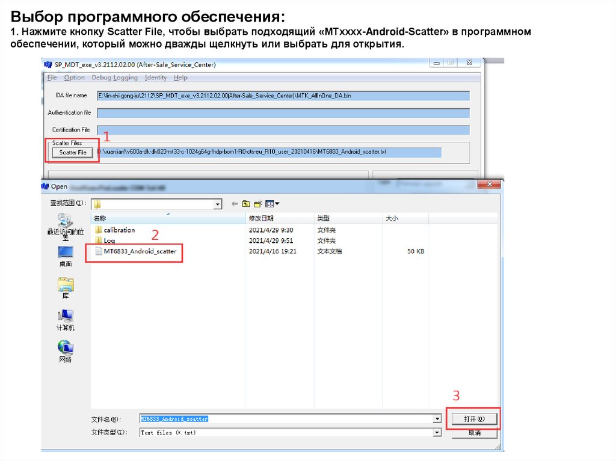The image size is (616, 461).
Task: Open desktop (桌面) sidebar icon
Action: click(x=65, y=256)
